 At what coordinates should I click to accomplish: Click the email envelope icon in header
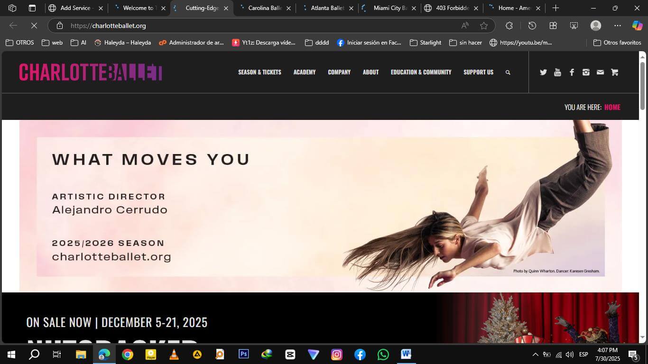[x=600, y=72]
